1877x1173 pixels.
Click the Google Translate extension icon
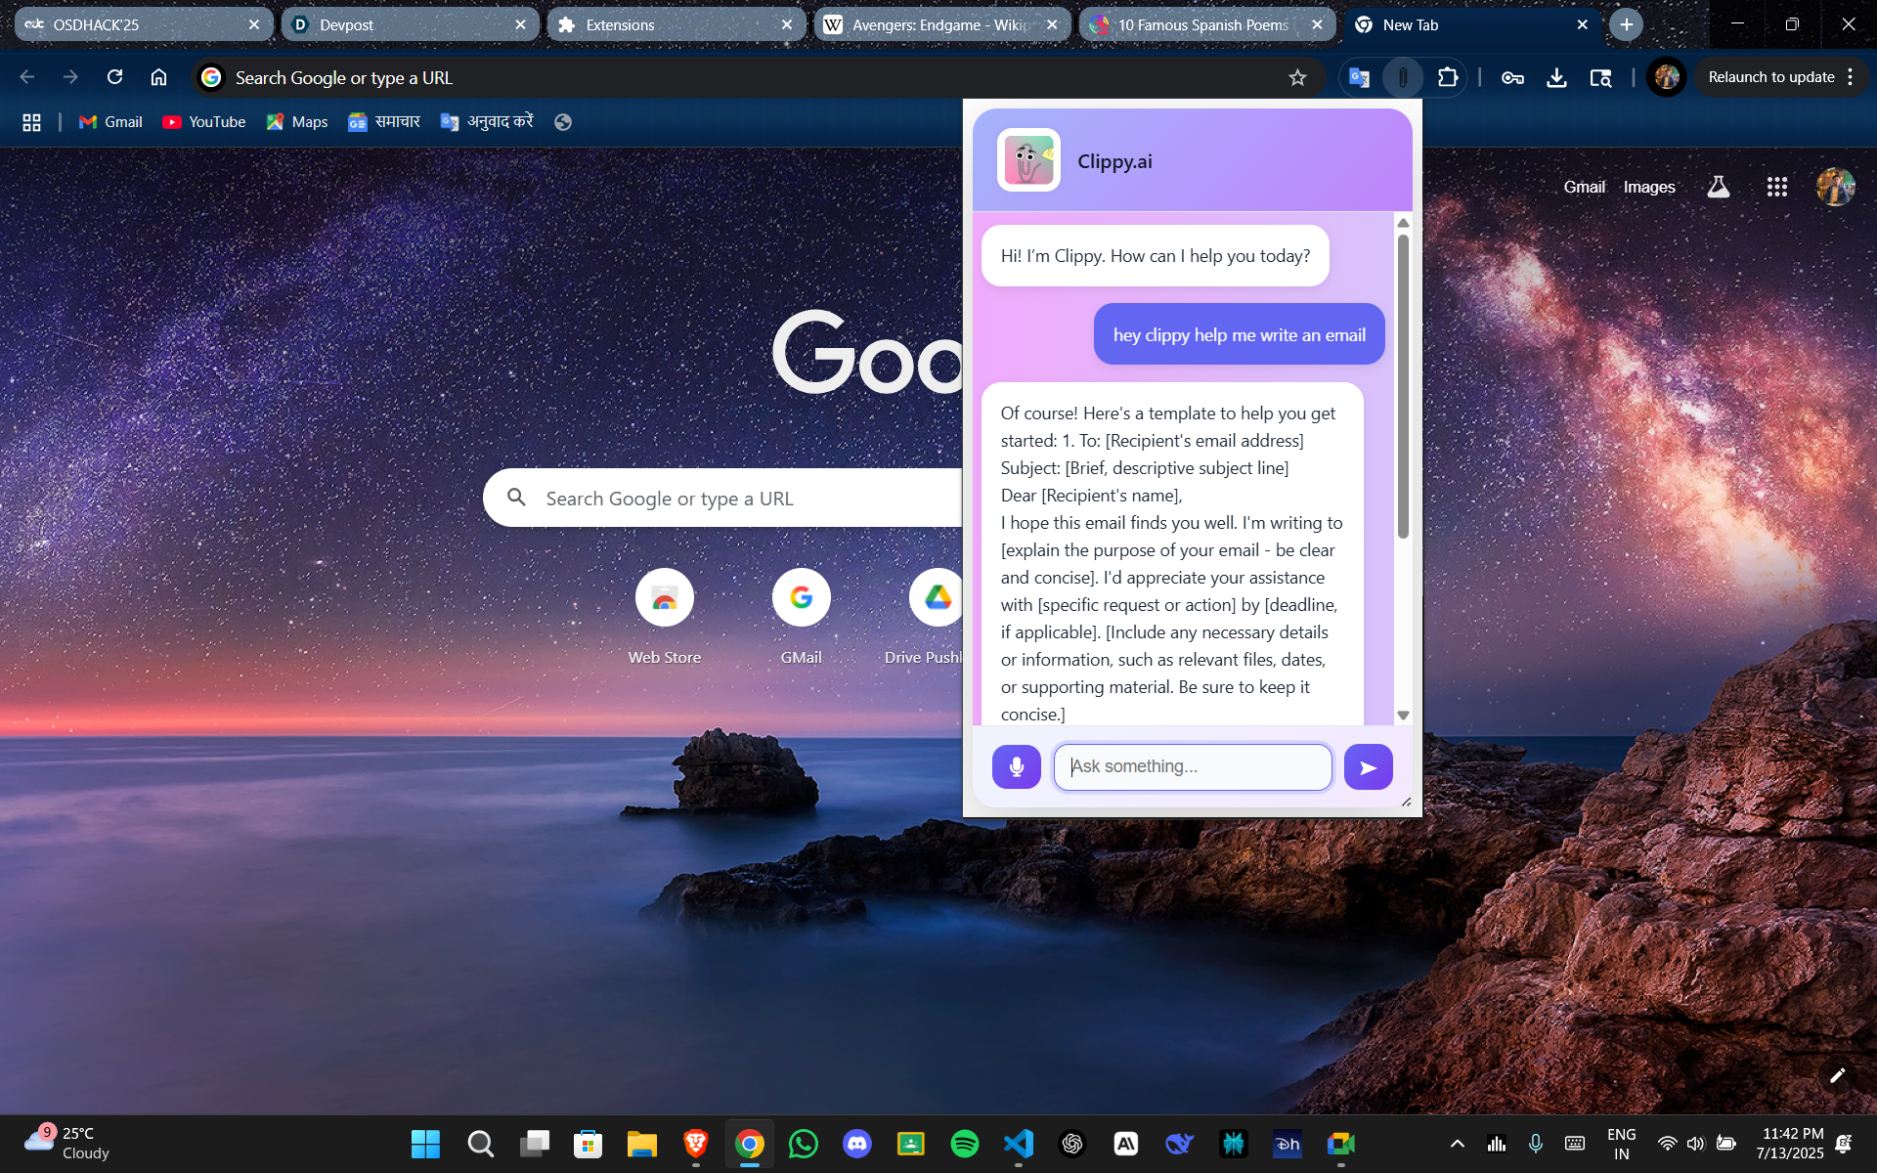click(1359, 77)
